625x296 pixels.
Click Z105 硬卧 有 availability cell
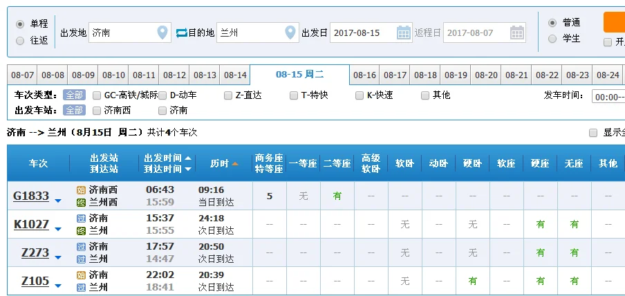pyautogui.click(x=473, y=281)
